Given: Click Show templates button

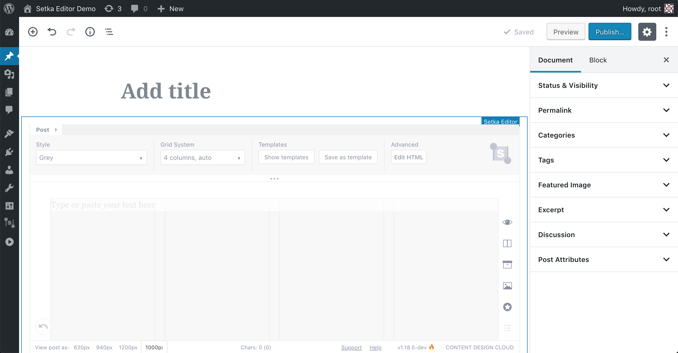Looking at the screenshot, I should 286,157.
